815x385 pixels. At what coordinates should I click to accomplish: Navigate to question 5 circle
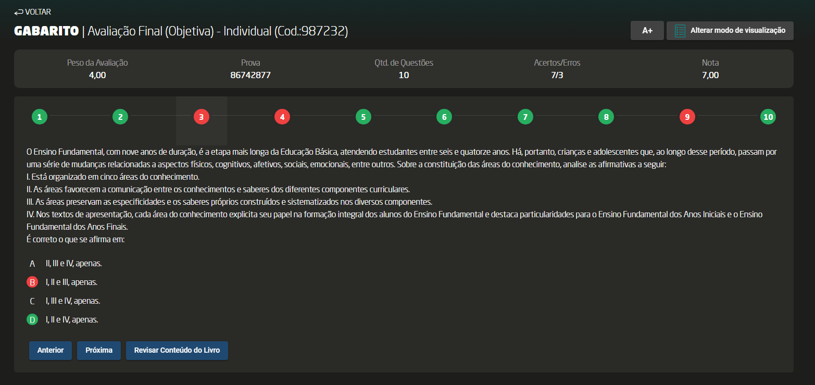click(363, 117)
